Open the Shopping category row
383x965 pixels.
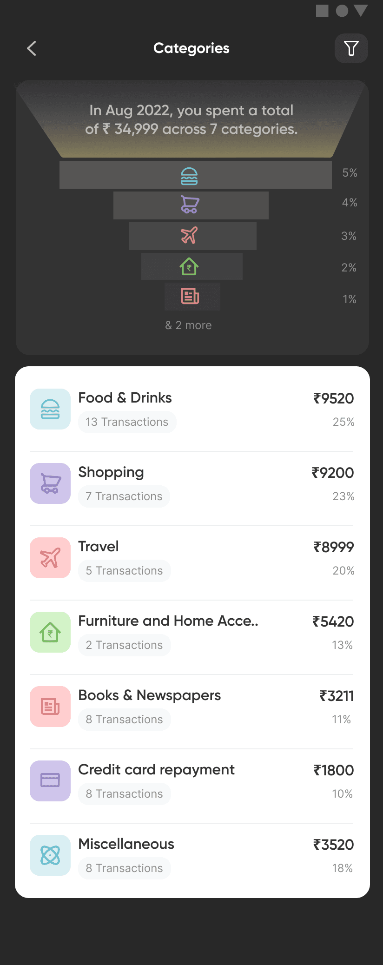(x=191, y=484)
